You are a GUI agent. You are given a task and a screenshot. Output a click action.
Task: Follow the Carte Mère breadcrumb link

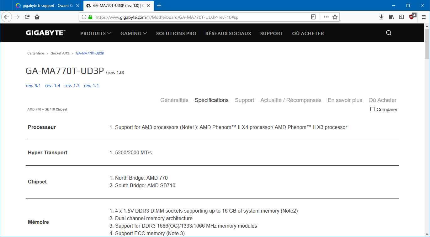[36, 53]
